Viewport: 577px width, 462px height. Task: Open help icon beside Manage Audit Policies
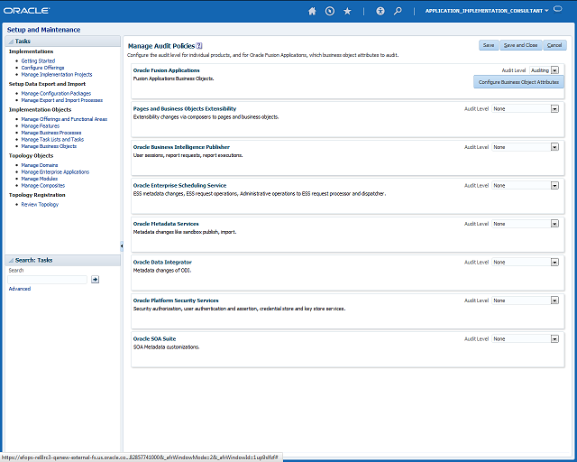point(199,46)
